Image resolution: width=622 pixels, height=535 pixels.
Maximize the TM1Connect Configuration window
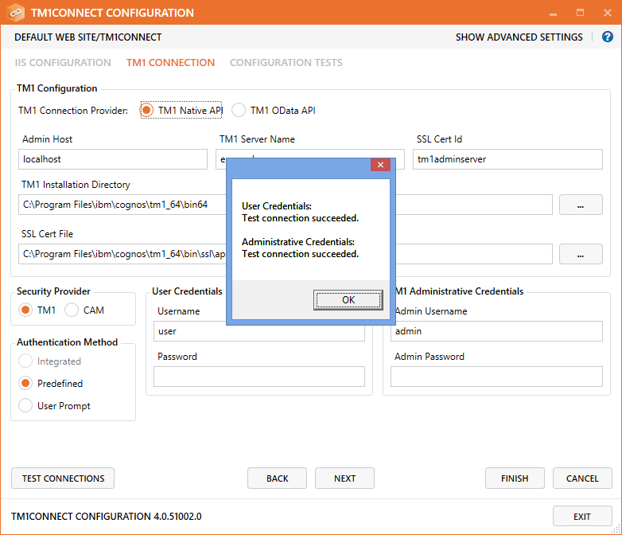click(x=580, y=13)
